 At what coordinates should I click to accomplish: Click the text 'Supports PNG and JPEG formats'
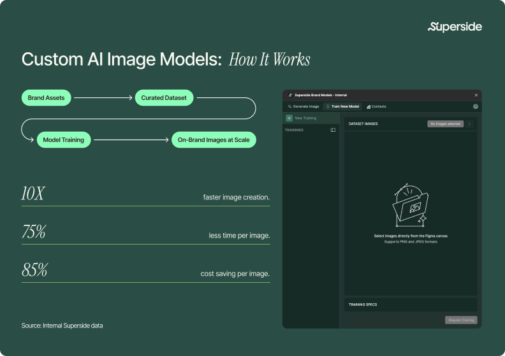[x=411, y=241]
